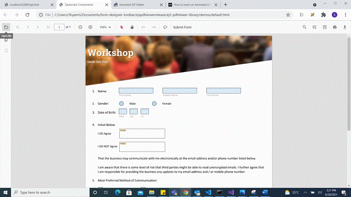
Task: Open Visual Studio Code from taskbar
Action: [x=208, y=192]
